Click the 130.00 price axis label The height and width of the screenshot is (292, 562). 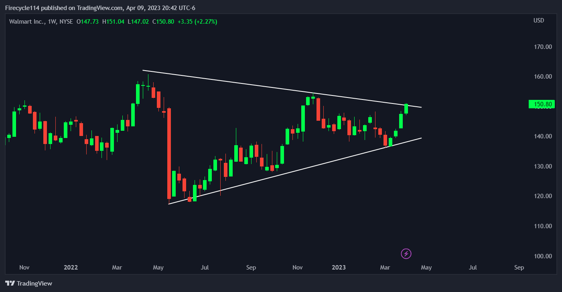click(x=543, y=166)
